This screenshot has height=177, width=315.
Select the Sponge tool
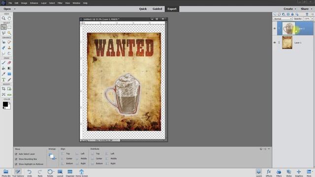[x=9, y=54]
